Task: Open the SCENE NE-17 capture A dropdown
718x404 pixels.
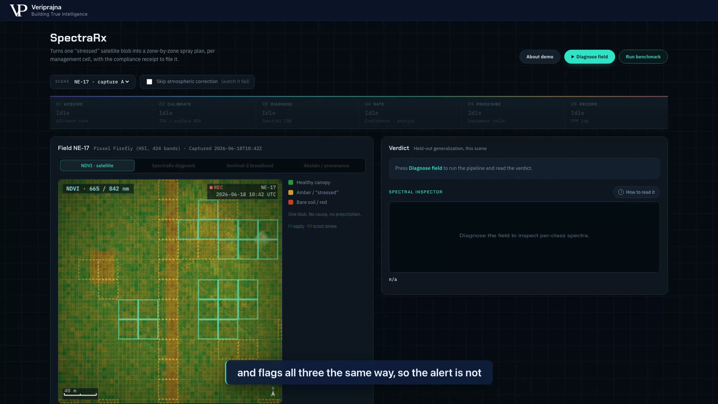Action: point(93,82)
